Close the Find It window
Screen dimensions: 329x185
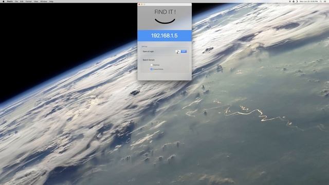[x=139, y=5]
